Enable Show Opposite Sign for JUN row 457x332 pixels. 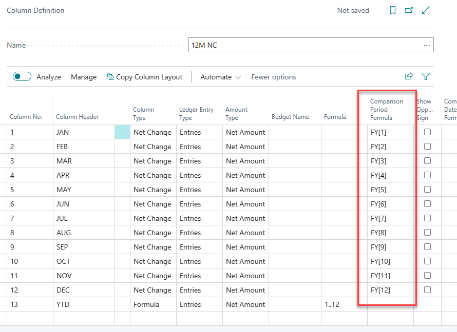pos(427,204)
